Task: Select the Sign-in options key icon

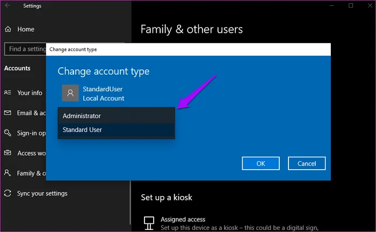Action: point(8,133)
